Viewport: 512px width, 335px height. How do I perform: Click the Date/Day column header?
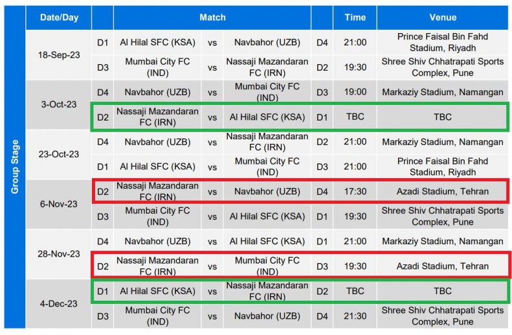click(x=59, y=17)
